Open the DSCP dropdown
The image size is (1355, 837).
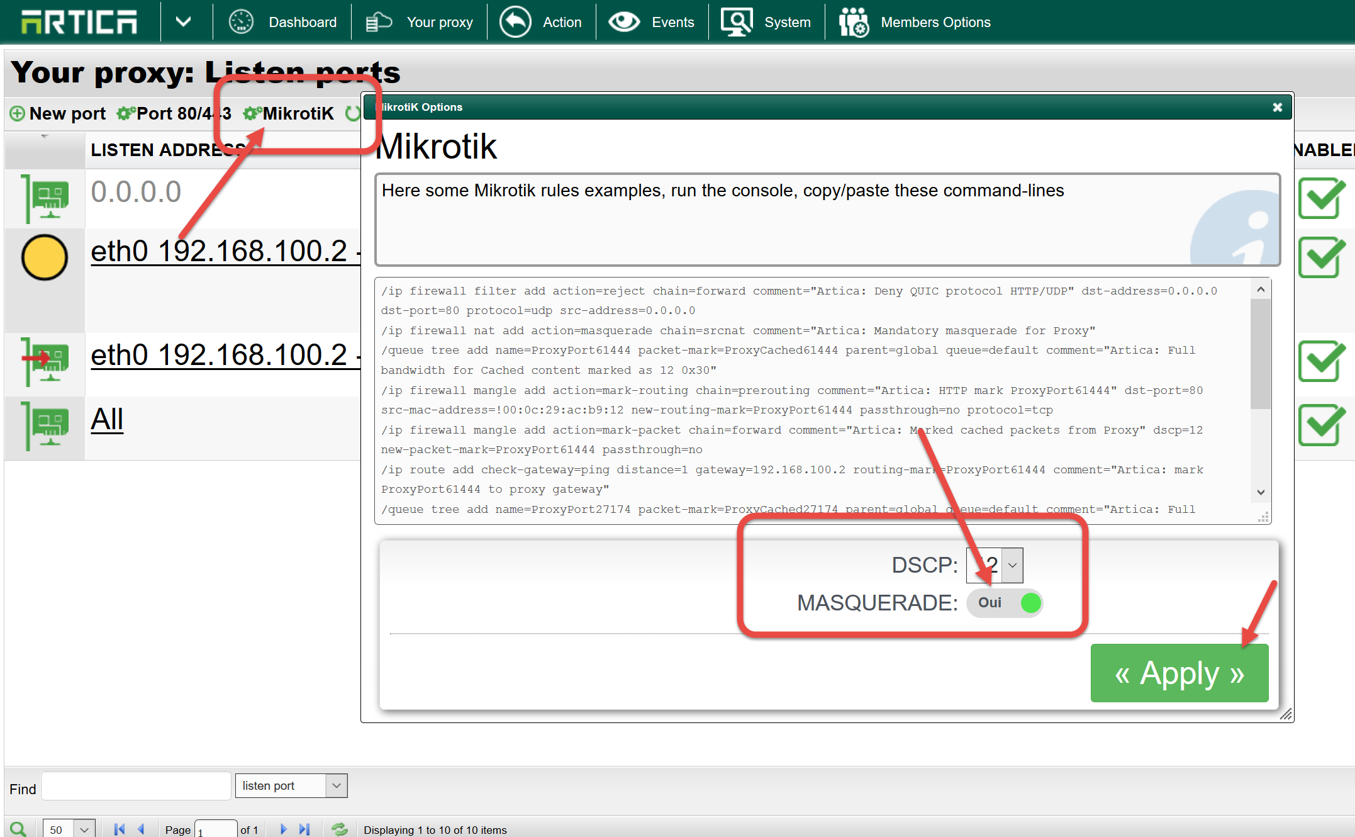point(994,565)
